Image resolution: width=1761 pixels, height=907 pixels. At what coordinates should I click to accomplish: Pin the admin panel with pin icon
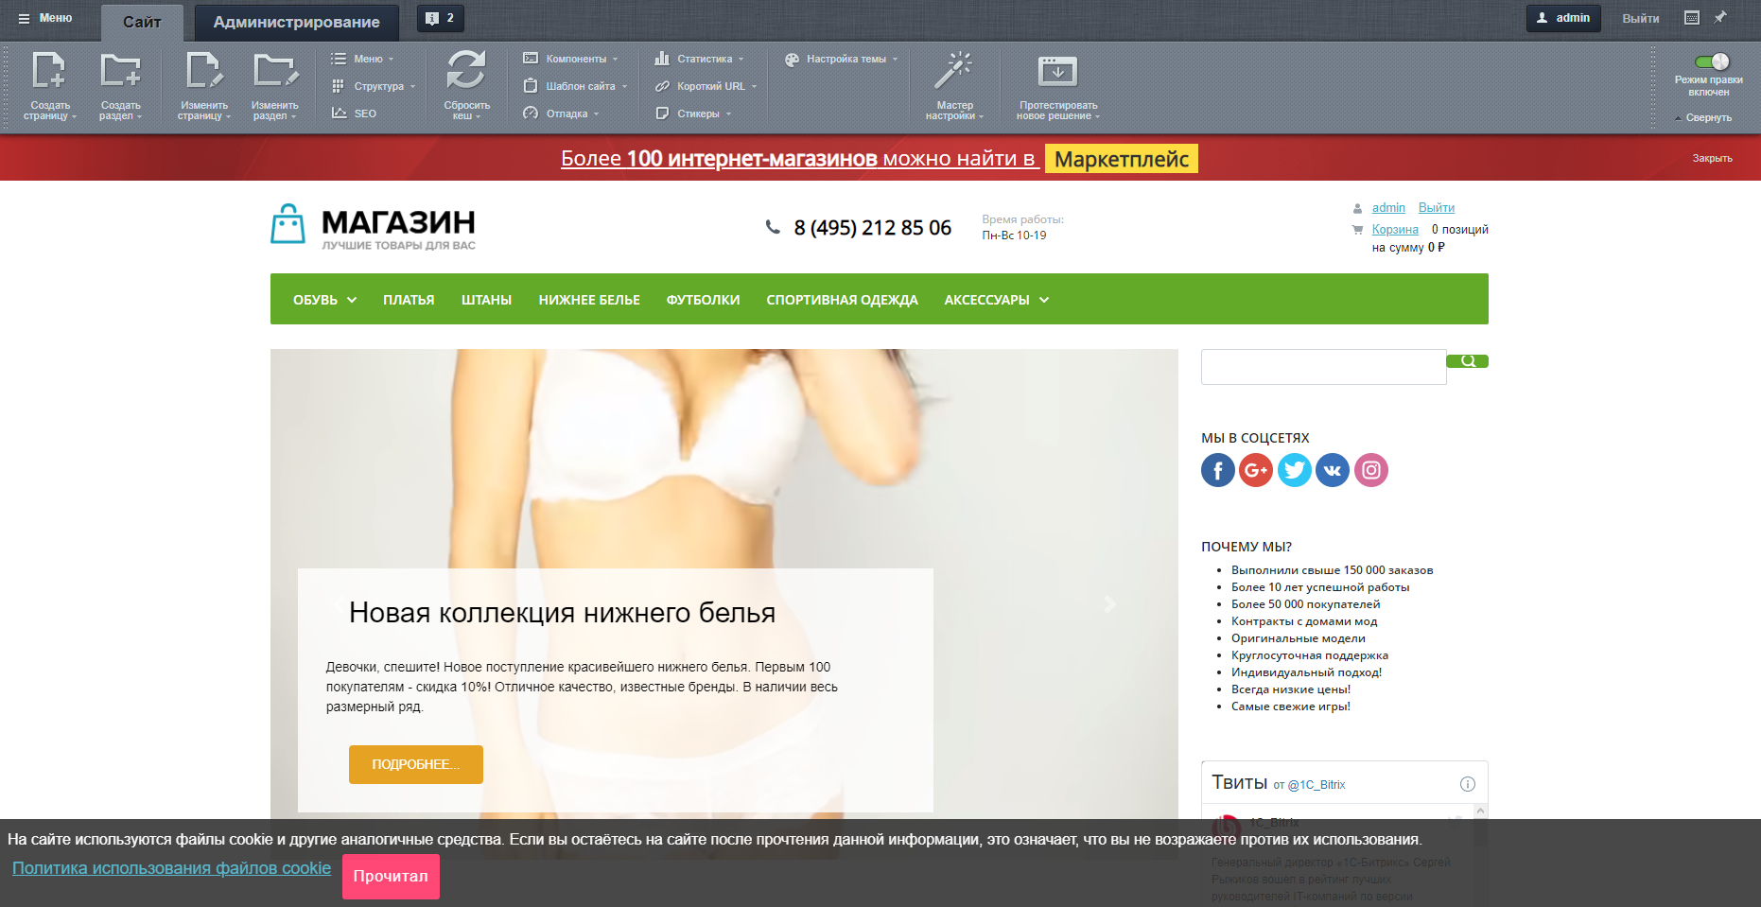[1720, 18]
